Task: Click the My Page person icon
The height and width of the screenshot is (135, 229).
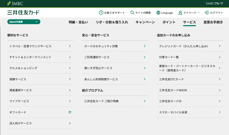Action: pos(180,12)
